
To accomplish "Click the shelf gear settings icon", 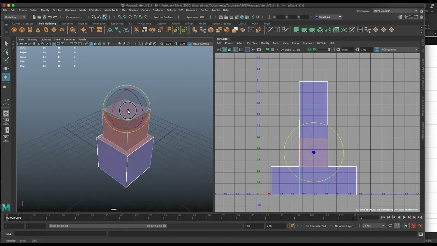I will tap(6, 31).
